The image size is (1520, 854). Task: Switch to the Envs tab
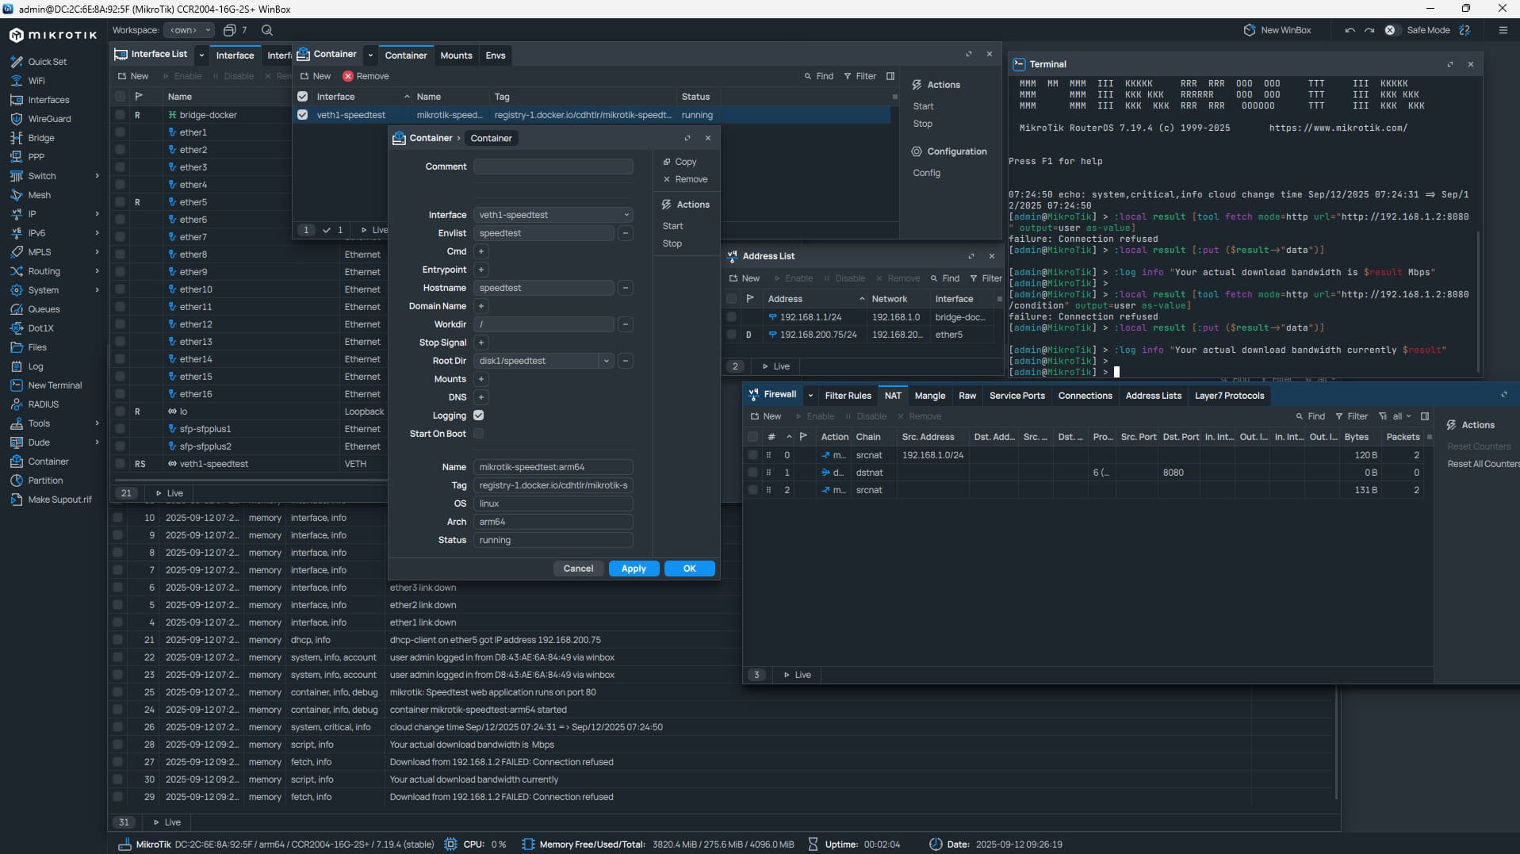click(495, 56)
